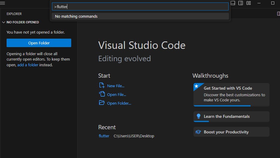280x158 pixels.
Task: Click the lightbulb icon of Learn the Fundamentals
Action: click(198, 116)
